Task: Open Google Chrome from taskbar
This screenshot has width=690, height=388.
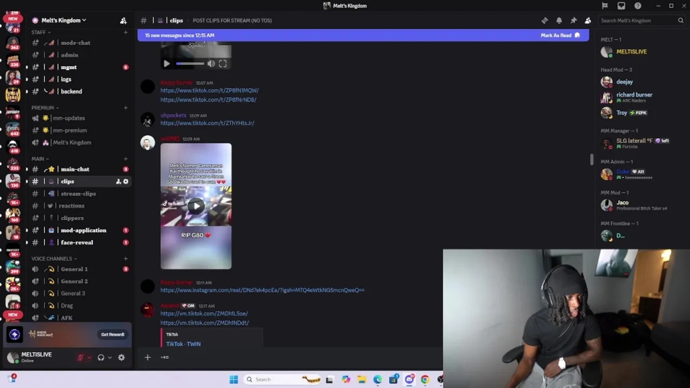Action: [x=425, y=379]
